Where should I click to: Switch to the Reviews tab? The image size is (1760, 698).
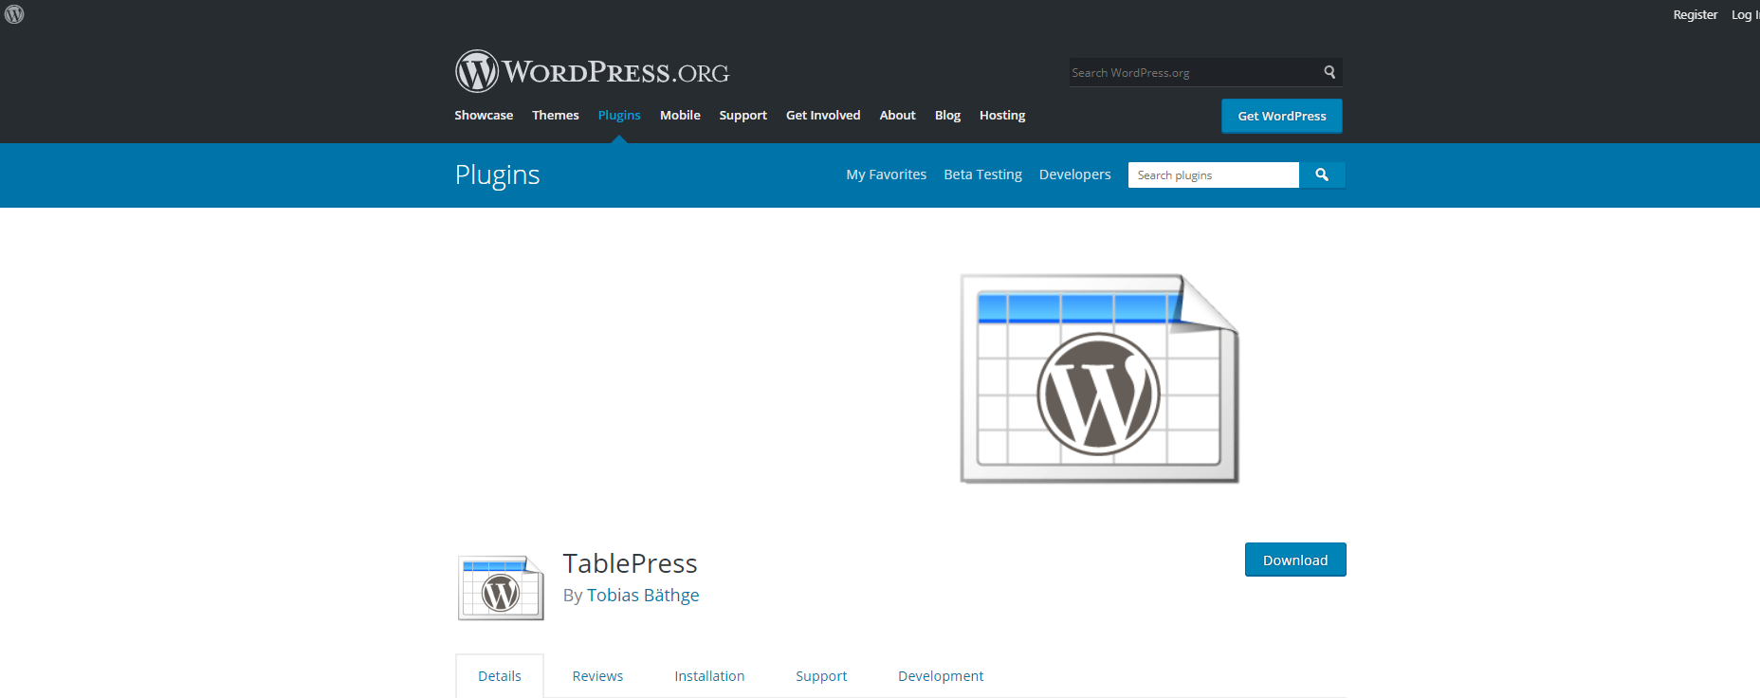point(597,676)
